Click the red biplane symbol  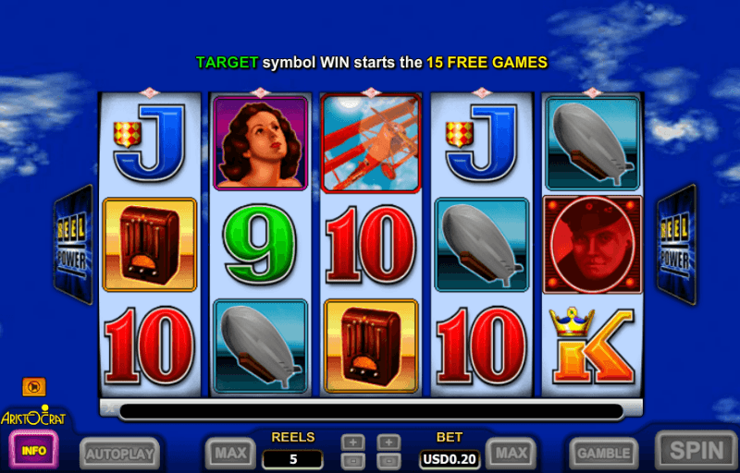coord(371,143)
